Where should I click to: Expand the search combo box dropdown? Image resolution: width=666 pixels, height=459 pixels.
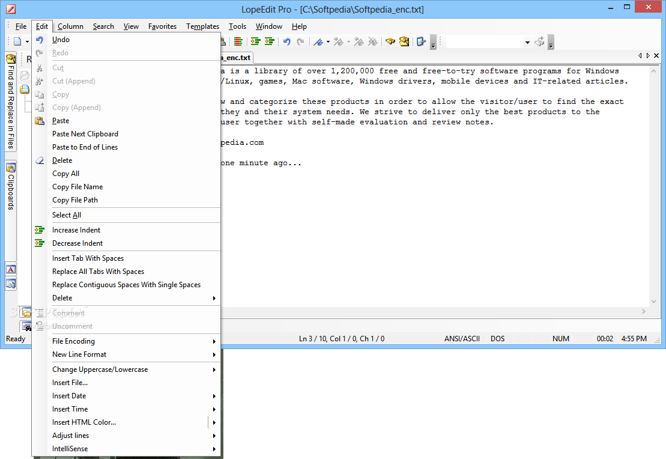(x=527, y=42)
